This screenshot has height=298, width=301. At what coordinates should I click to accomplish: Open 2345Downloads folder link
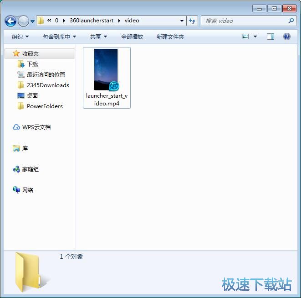click(x=48, y=85)
